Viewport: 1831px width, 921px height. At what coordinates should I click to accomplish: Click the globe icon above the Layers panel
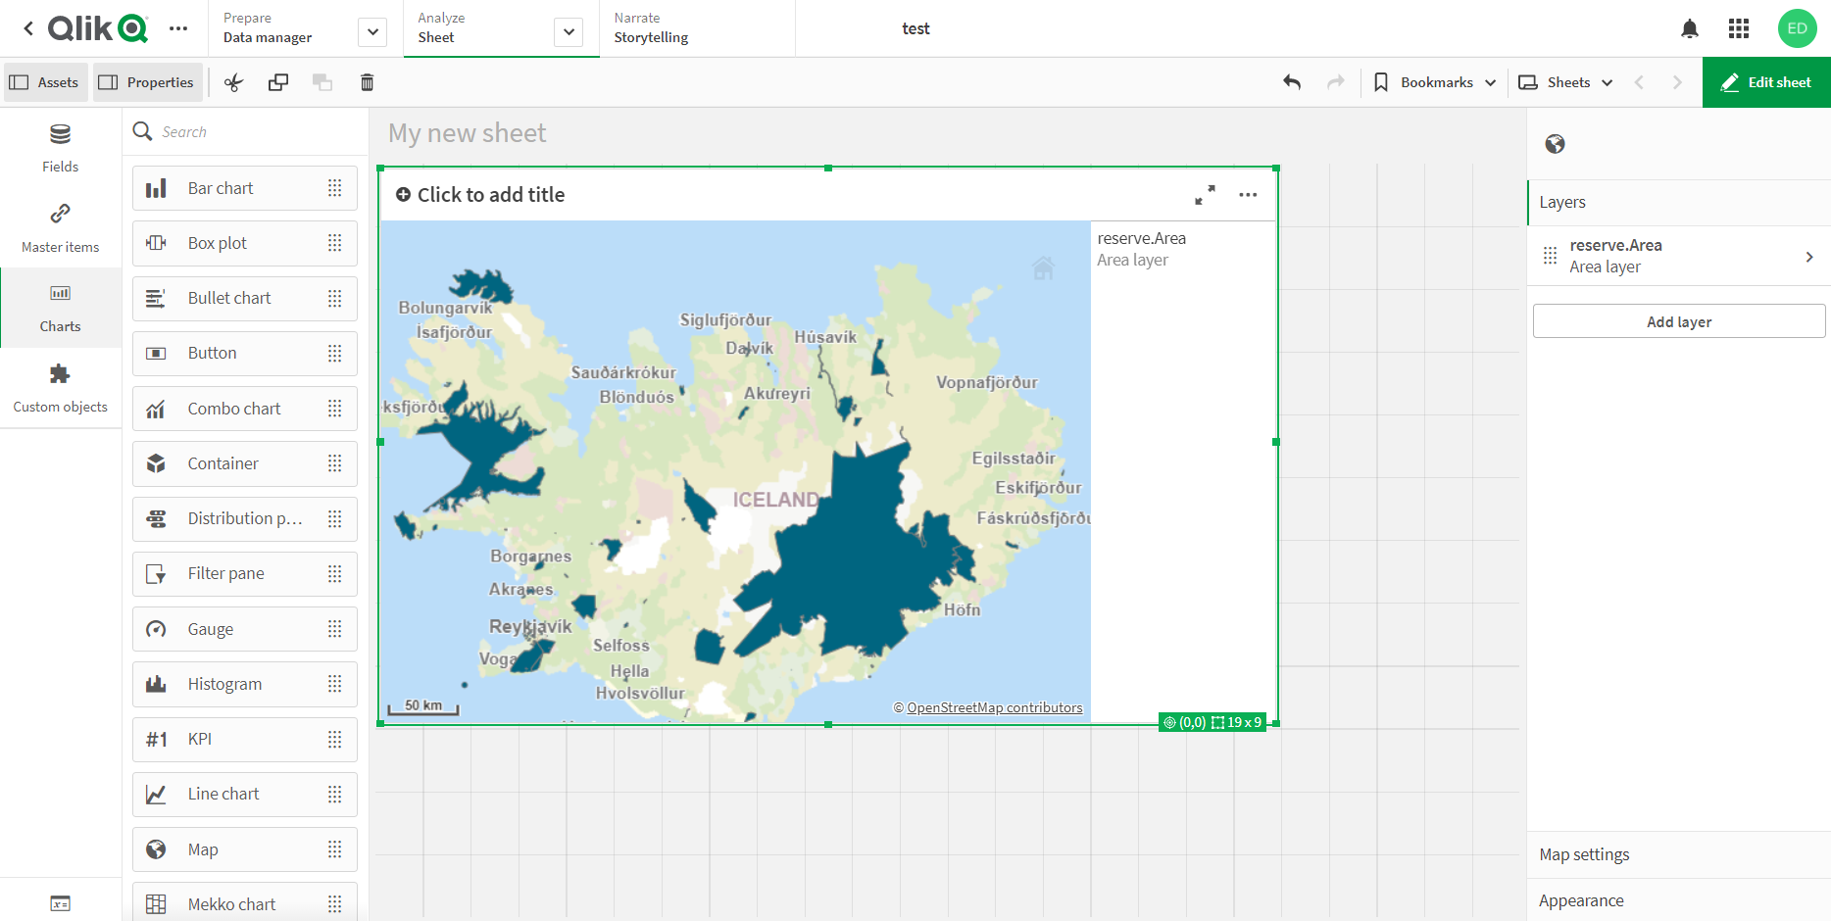click(x=1555, y=144)
